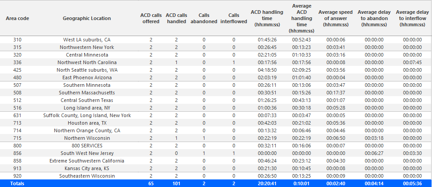Click totals ACD calls offered value 65
The width and height of the screenshot is (432, 187).
151,183
